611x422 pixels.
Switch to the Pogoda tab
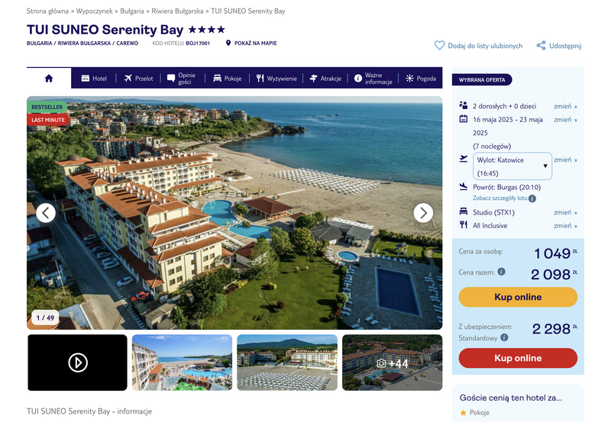[421, 79]
